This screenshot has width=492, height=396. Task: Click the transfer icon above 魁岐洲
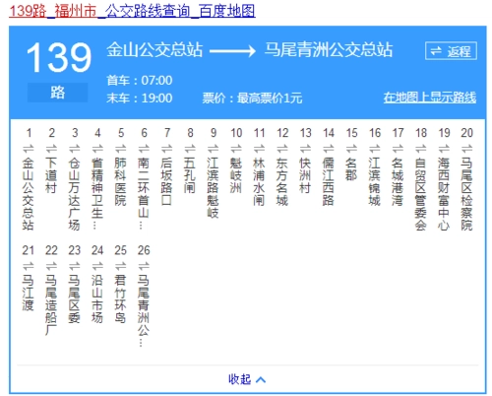click(x=236, y=149)
